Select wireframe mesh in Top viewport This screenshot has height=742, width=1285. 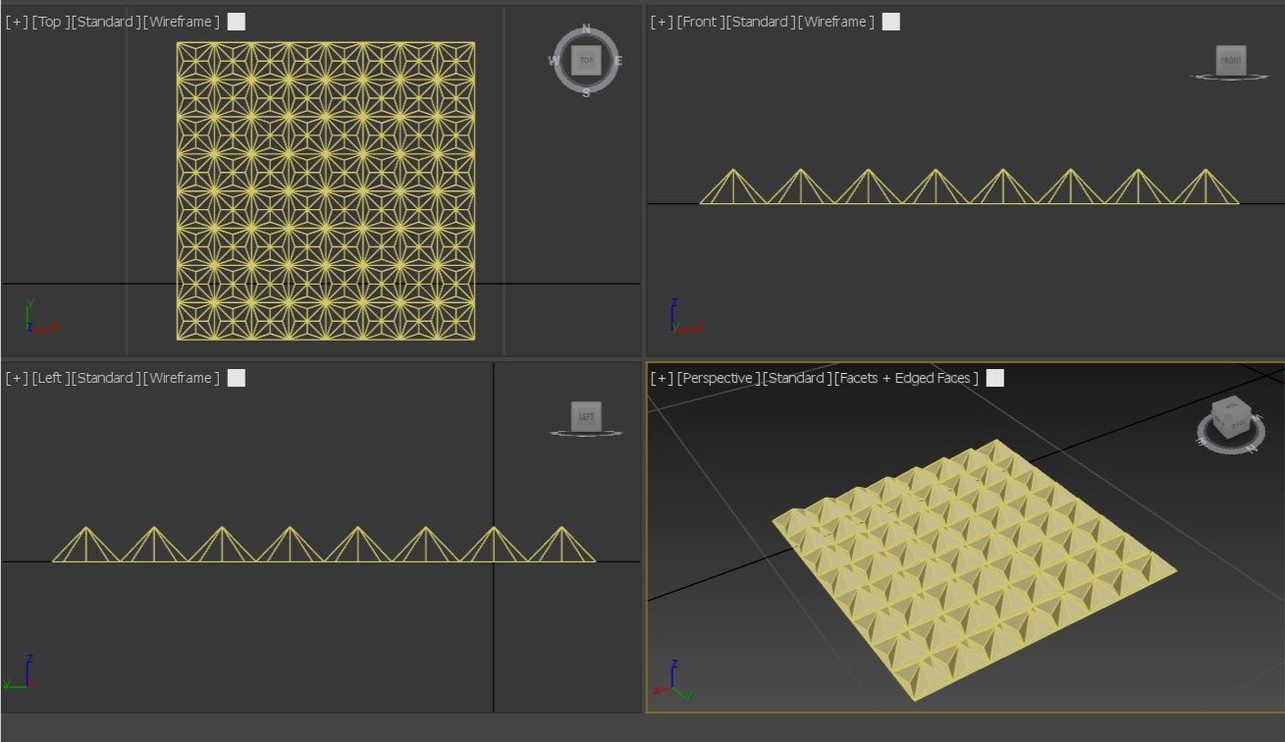point(326,191)
